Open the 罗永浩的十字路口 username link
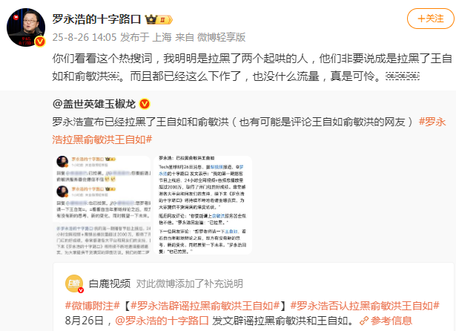The image size is (456, 331). click(x=96, y=19)
